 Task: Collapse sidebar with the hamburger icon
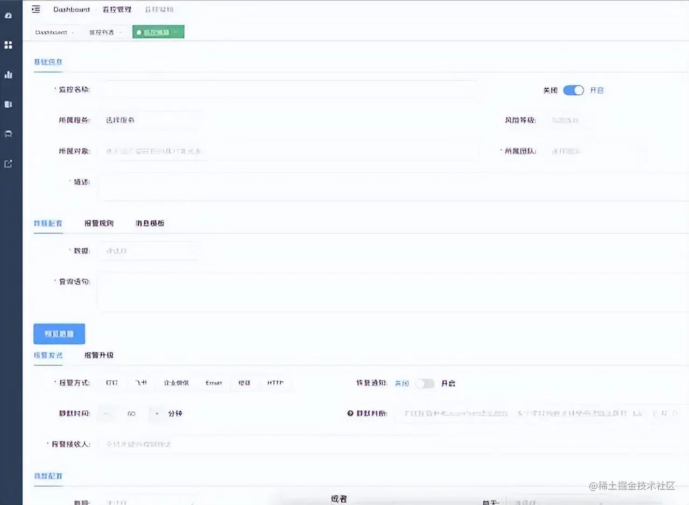[36, 9]
